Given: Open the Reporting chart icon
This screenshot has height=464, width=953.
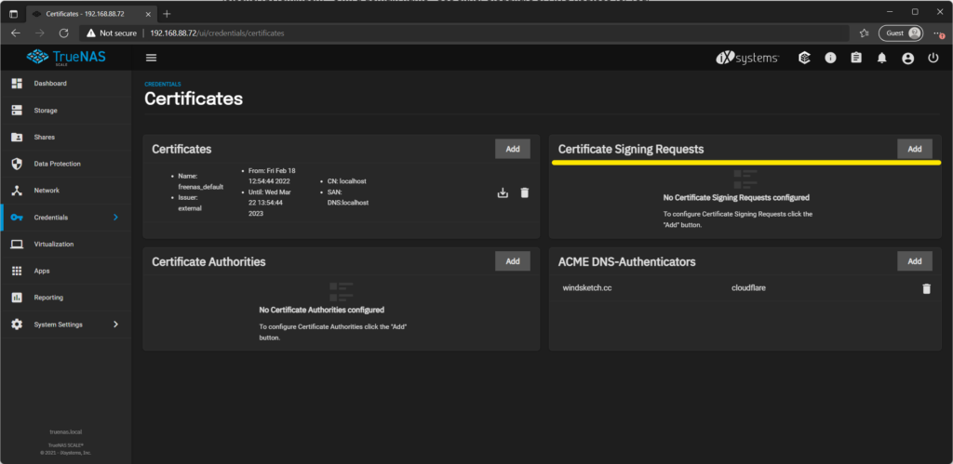Looking at the screenshot, I should [17, 298].
